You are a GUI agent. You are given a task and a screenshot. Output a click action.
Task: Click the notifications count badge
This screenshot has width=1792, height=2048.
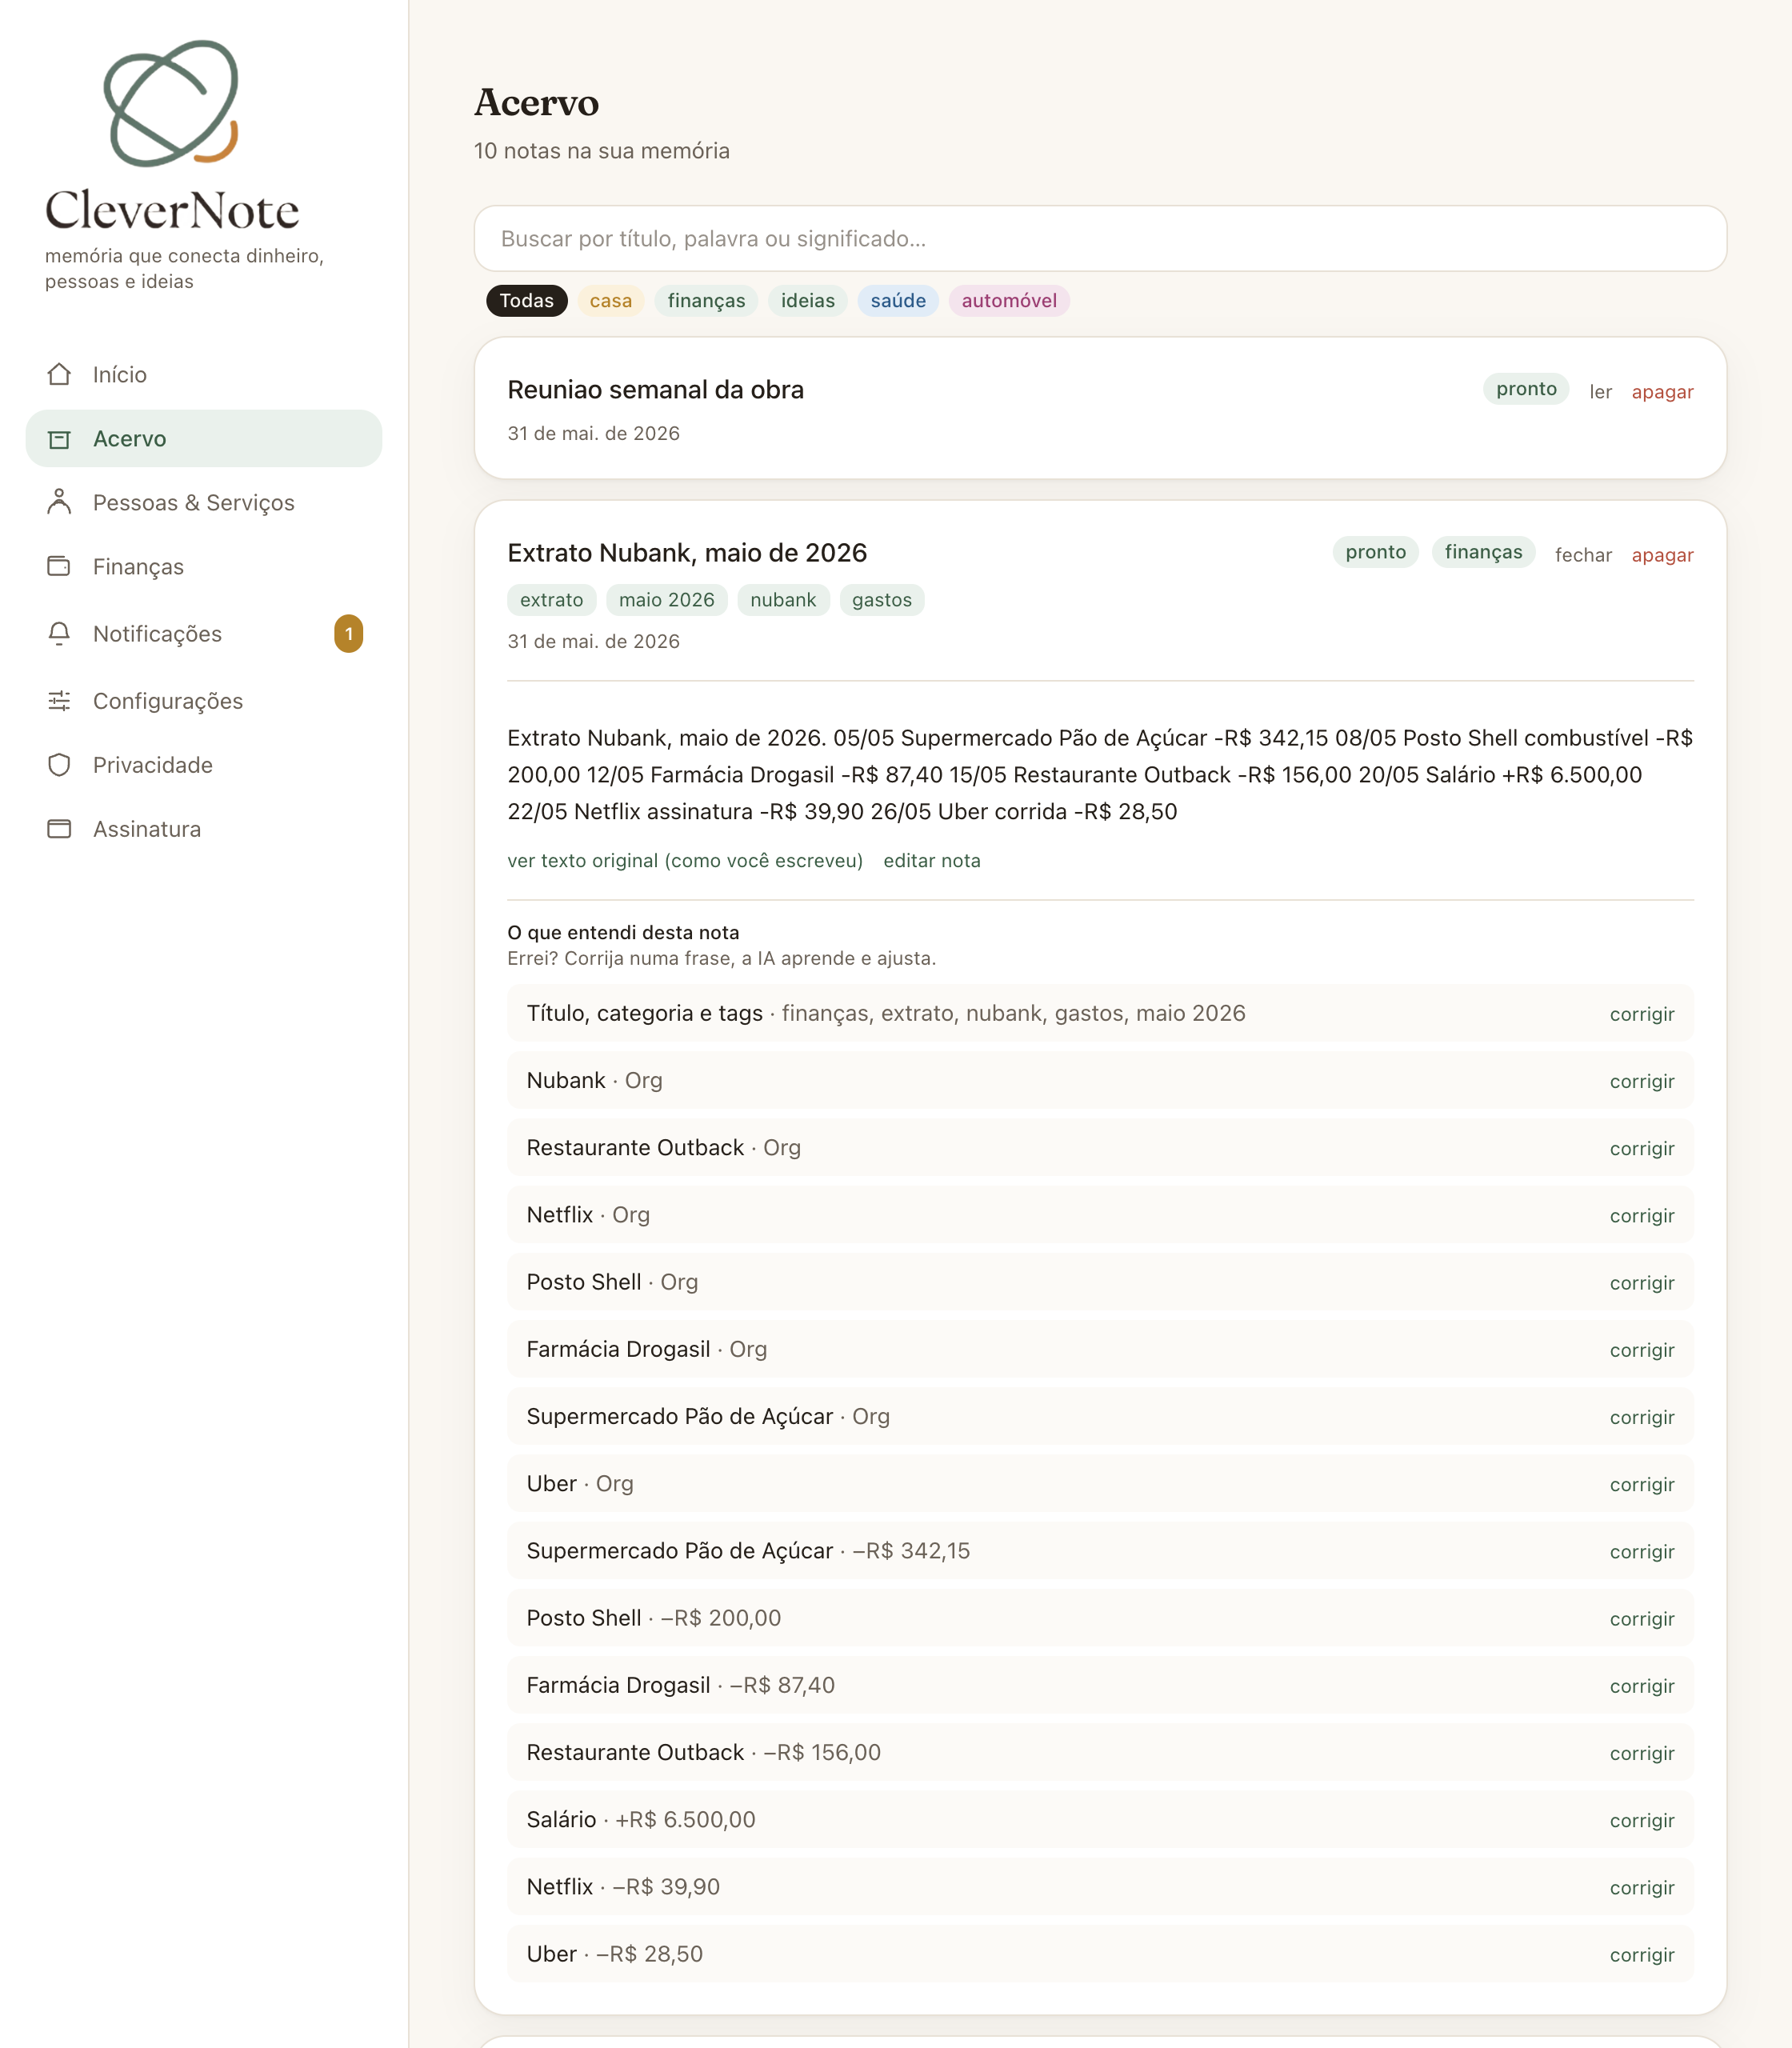click(x=348, y=633)
